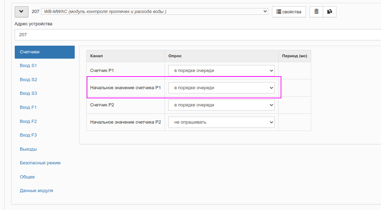Select the Счетчики tab
Viewport: 381px width, 210px height.
(x=45, y=52)
